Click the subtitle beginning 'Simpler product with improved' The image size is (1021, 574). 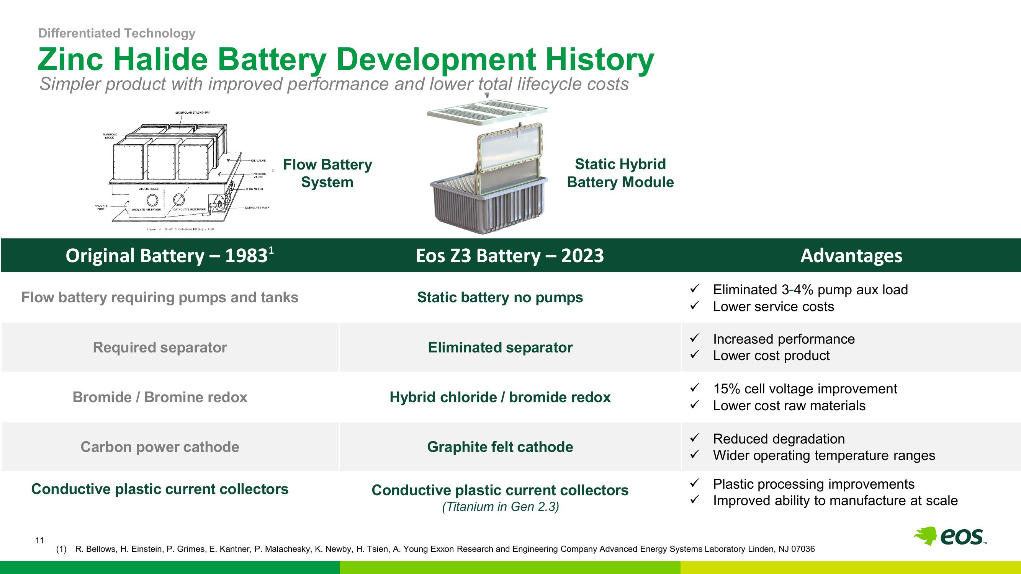334,84
